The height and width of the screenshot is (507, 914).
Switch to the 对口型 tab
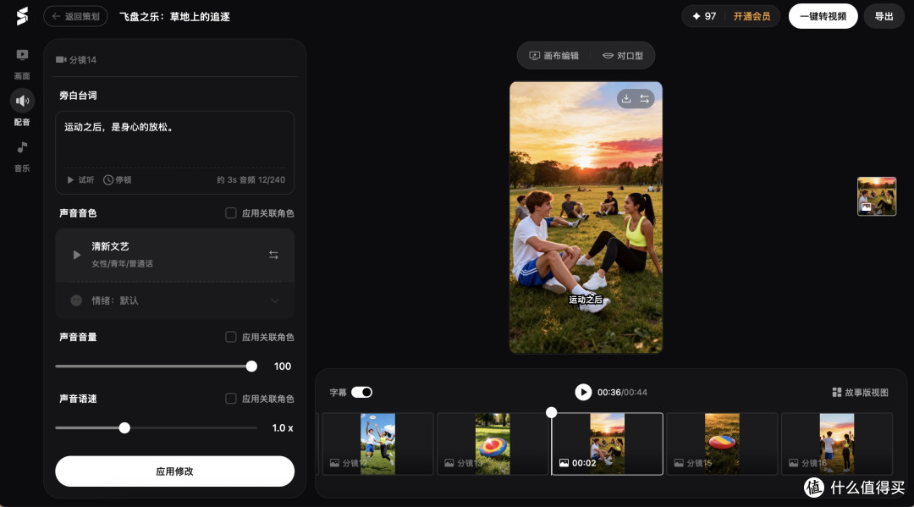623,55
